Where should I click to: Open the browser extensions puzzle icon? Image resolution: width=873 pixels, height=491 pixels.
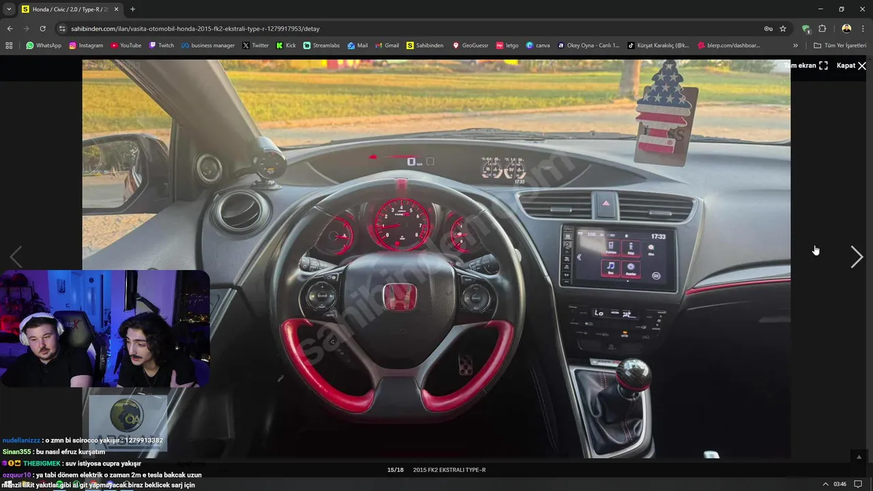(x=822, y=29)
